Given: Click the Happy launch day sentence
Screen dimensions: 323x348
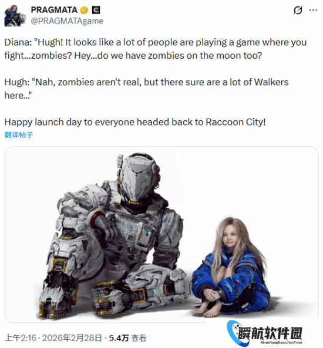Looking at the screenshot, I should click(135, 122).
